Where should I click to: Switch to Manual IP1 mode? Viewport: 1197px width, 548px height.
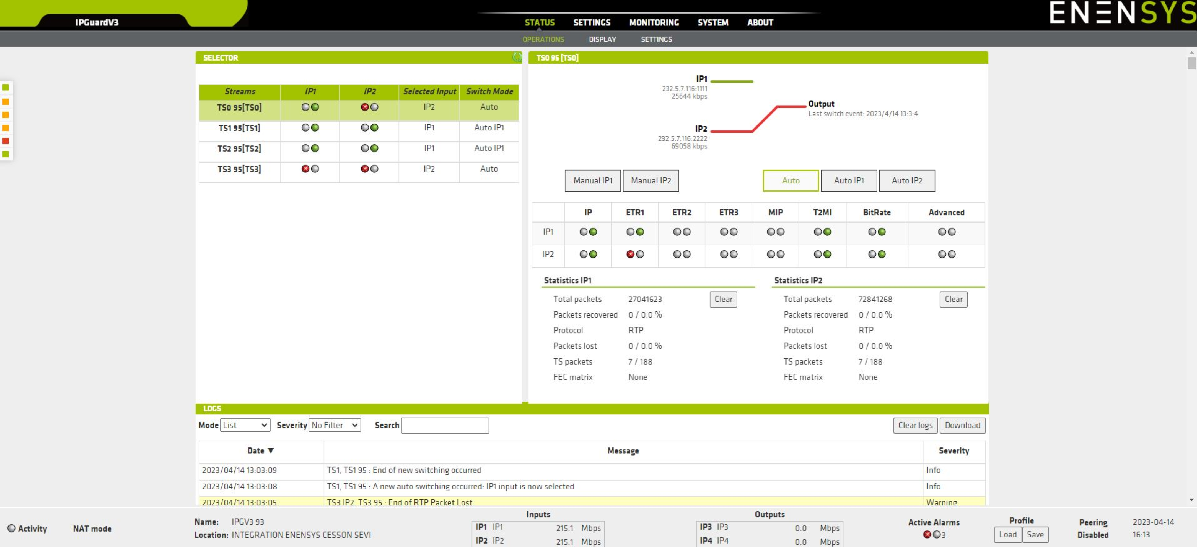click(x=592, y=180)
